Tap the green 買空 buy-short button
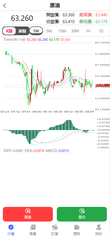Screen dimensions: 110x237 point(82,214)
